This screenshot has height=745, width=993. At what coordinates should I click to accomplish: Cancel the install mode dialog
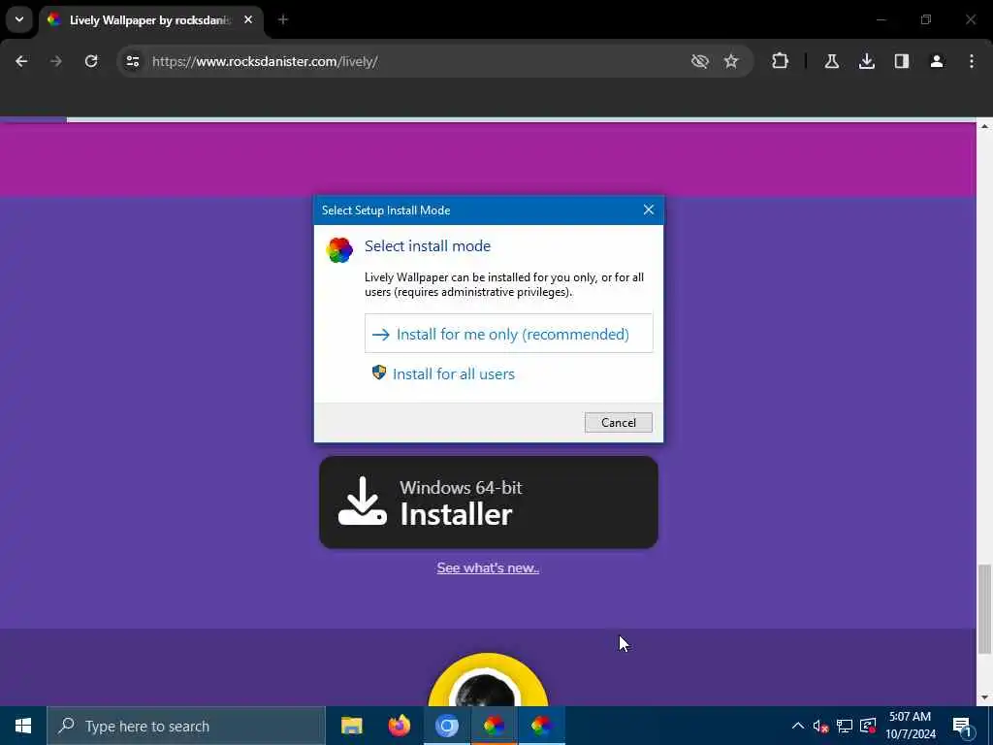[618, 423]
